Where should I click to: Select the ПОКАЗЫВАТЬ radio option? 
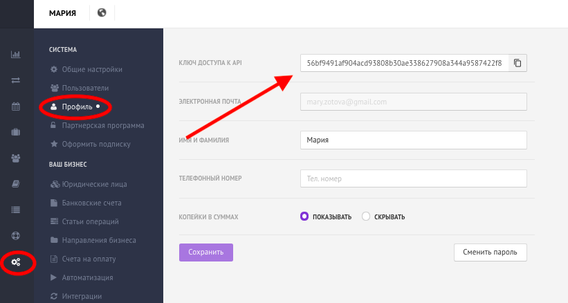[x=304, y=217]
